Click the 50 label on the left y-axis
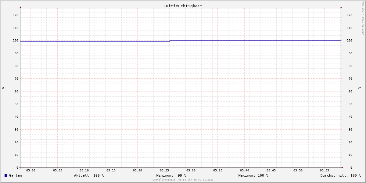This screenshot has width=366, height=183. [16, 104]
